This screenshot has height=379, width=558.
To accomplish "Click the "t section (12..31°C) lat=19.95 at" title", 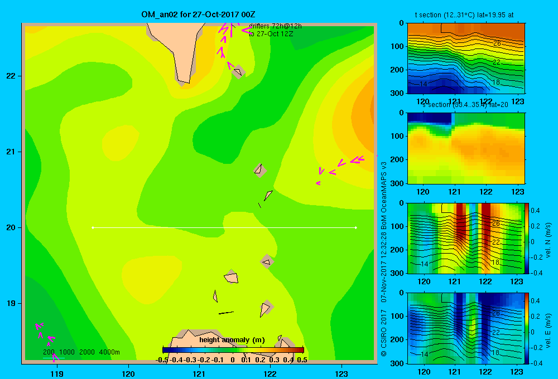I will 464,15.
